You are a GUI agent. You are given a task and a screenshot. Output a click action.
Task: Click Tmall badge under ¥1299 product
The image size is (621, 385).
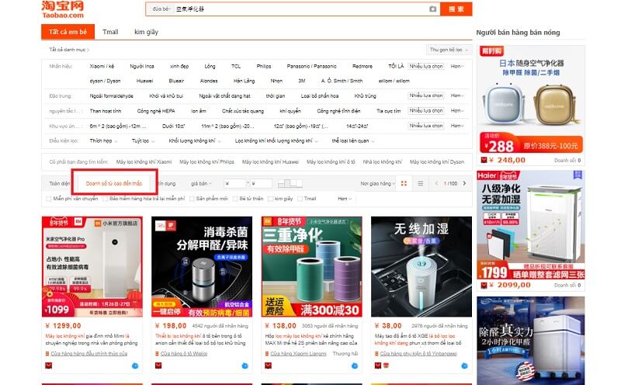tap(49, 366)
